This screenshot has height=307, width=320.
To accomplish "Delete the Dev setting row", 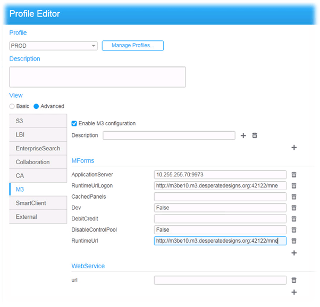I will 293,208.
